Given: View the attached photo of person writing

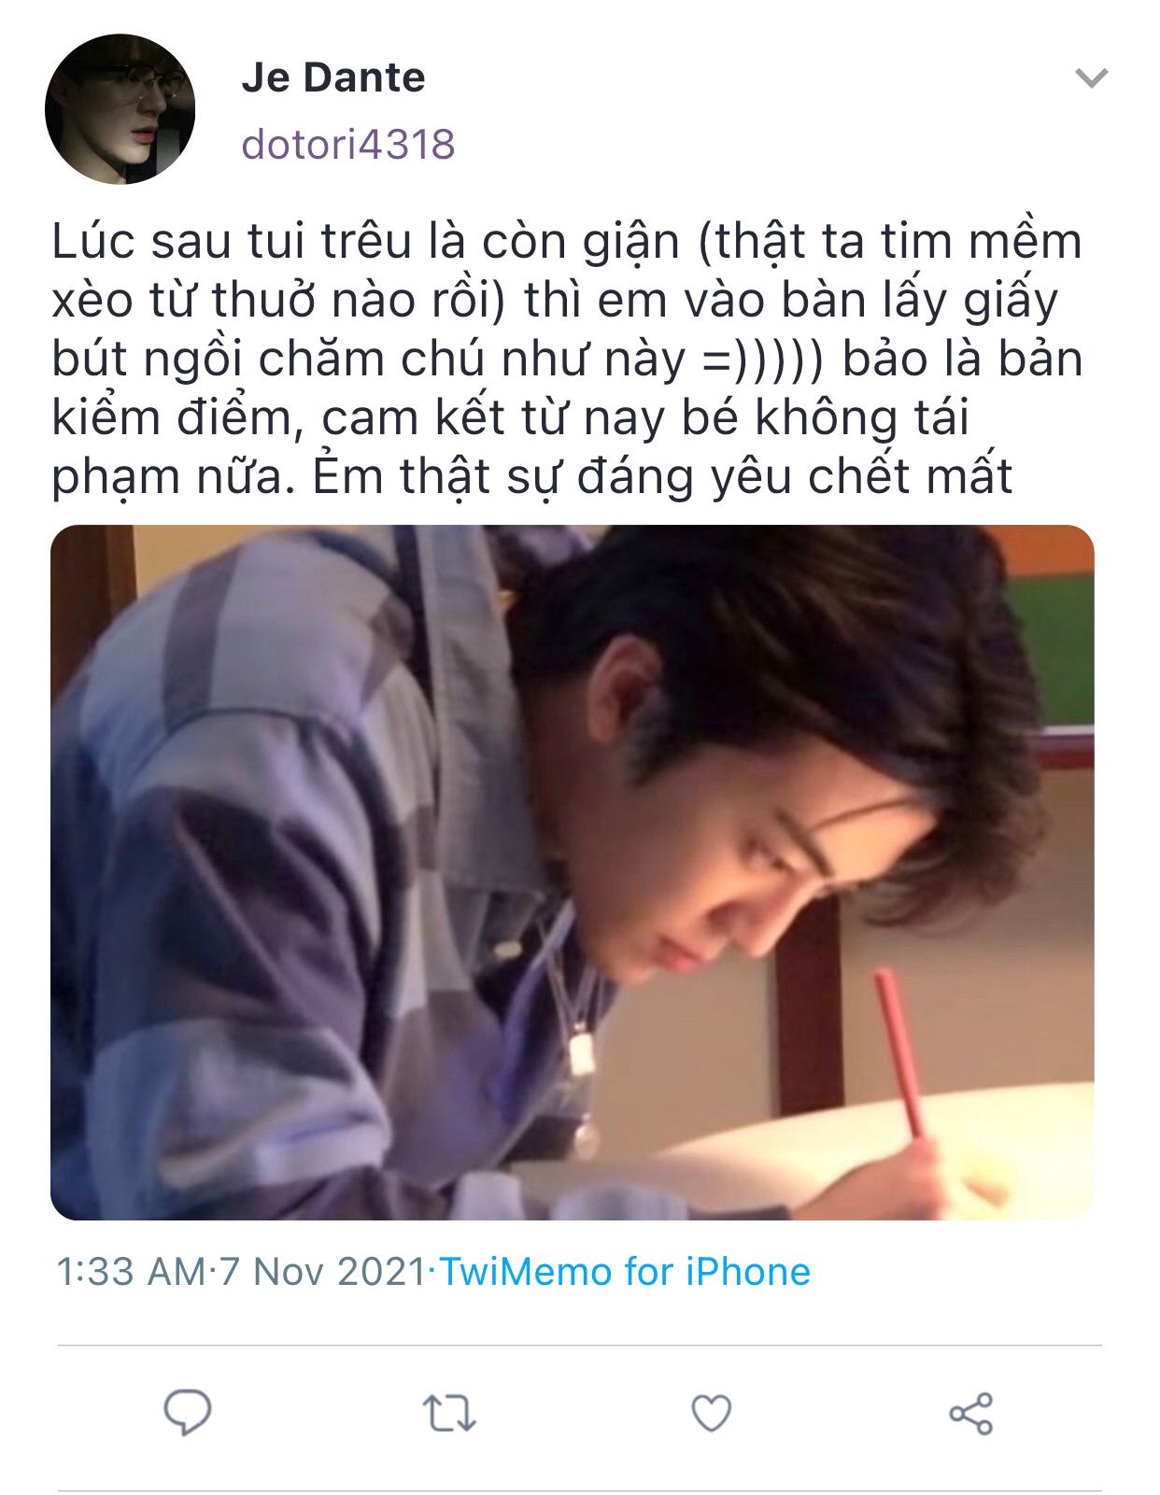Looking at the screenshot, I should coord(572,872).
